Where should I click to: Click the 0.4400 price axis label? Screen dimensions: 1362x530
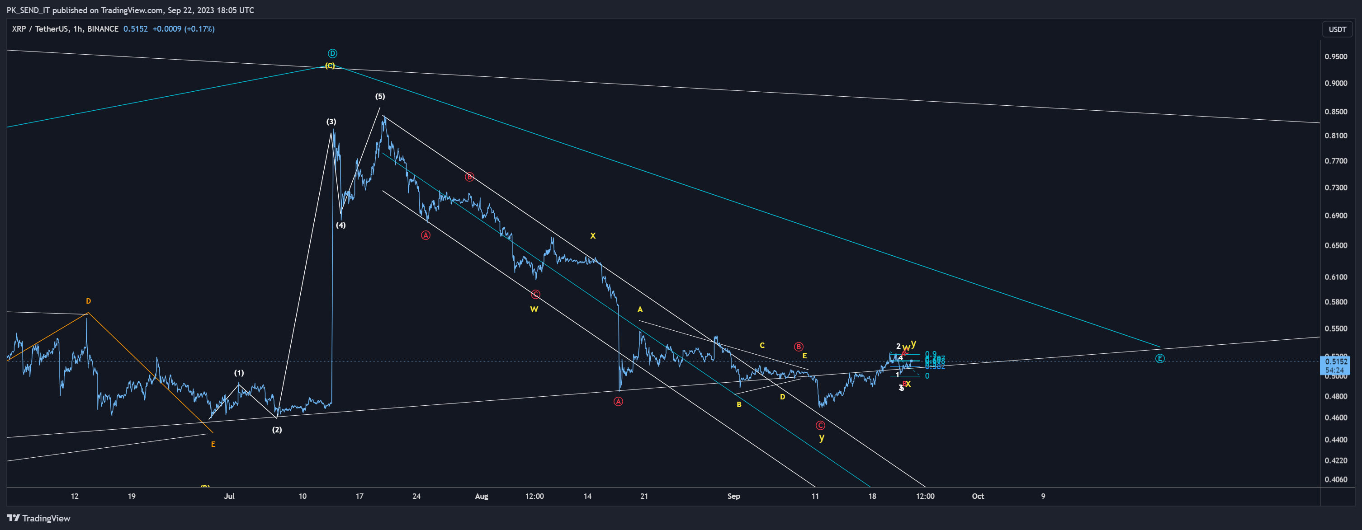click(x=1336, y=440)
